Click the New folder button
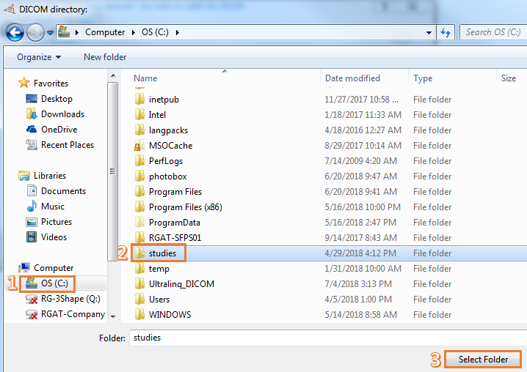The height and width of the screenshot is (372, 527). (105, 57)
